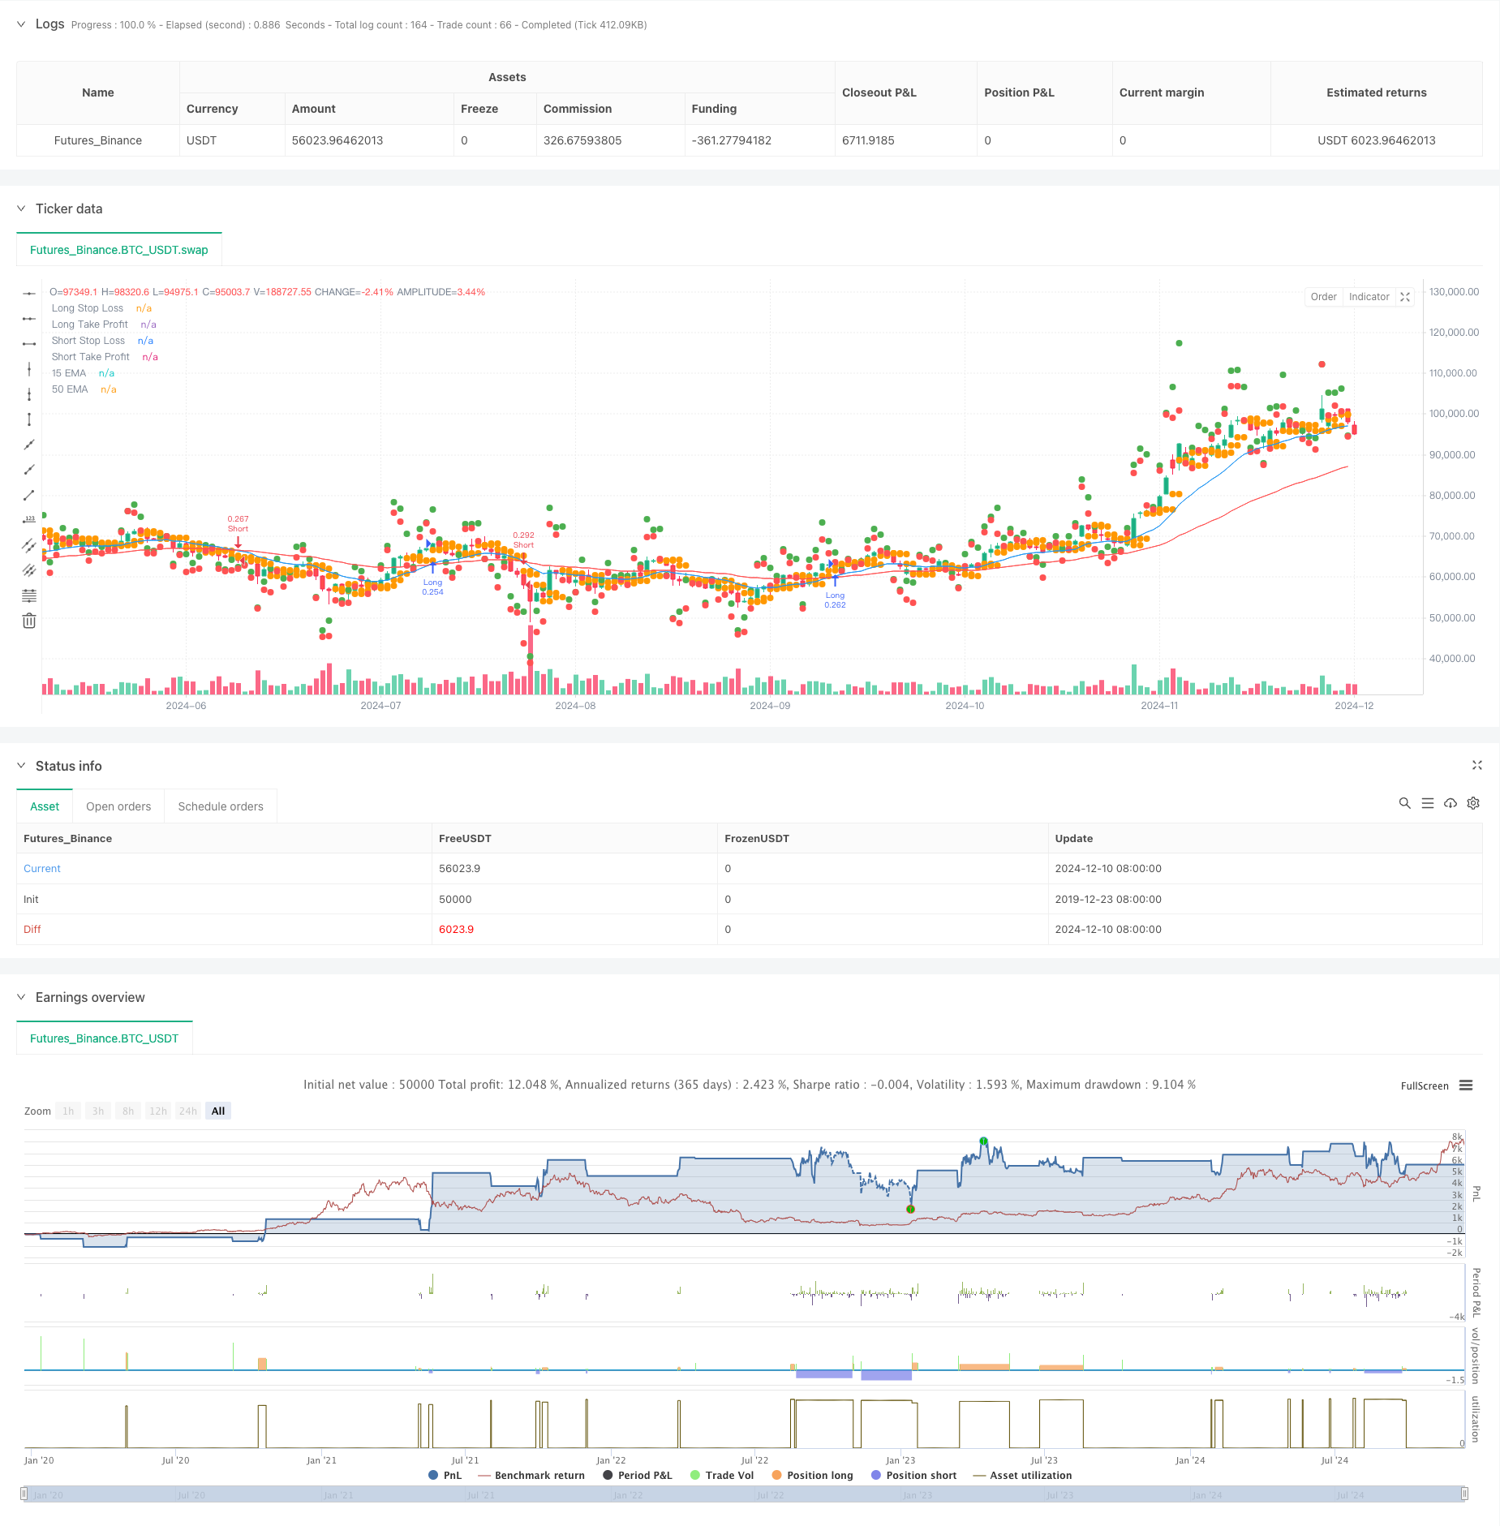
Task: Expand the chart to fullscreen using arrows icon
Action: point(1405,297)
